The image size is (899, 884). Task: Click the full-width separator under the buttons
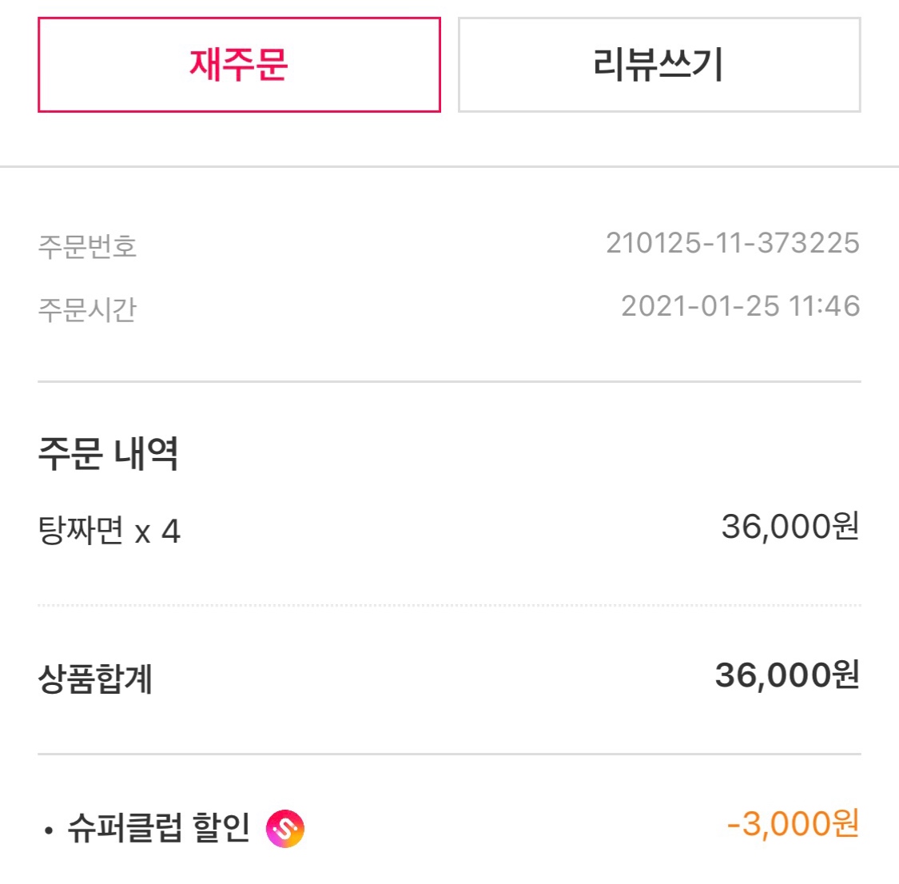tap(449, 167)
